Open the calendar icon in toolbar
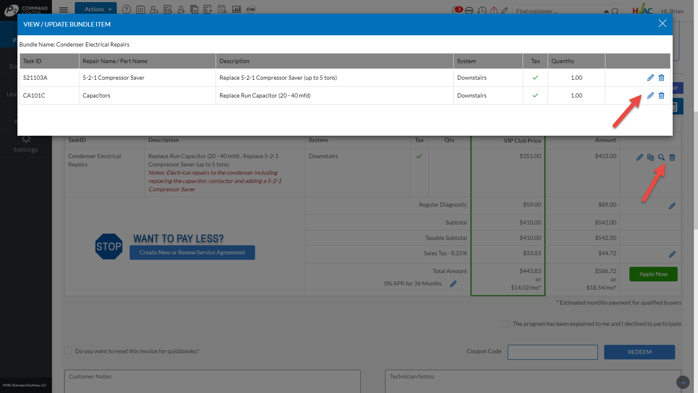This screenshot has height=393, width=698. 140,10
